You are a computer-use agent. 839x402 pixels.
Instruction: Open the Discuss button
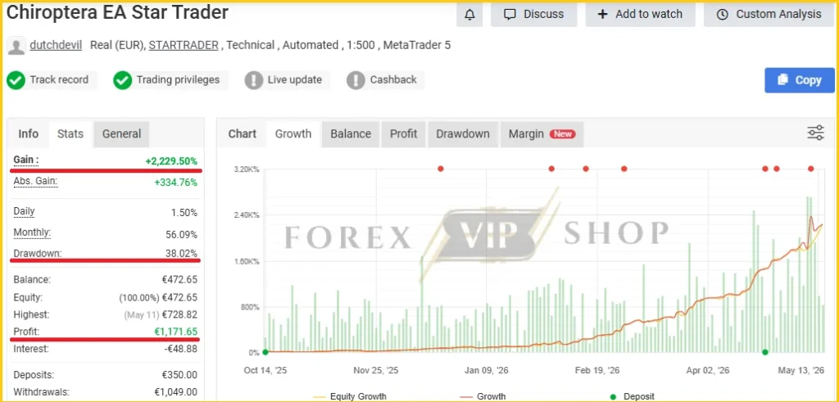tap(534, 15)
